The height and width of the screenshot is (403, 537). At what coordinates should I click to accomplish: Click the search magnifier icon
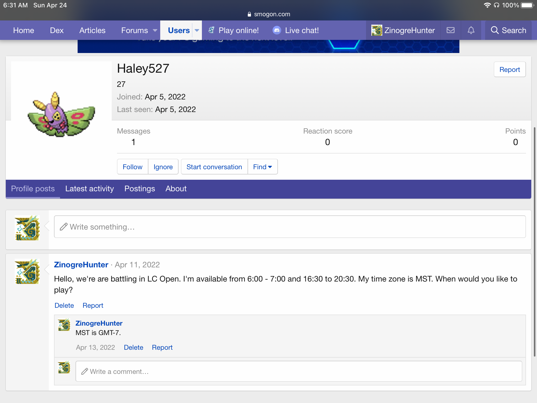click(x=495, y=30)
